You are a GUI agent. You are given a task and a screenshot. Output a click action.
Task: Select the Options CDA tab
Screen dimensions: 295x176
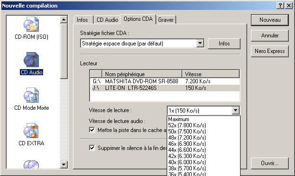[138, 19]
